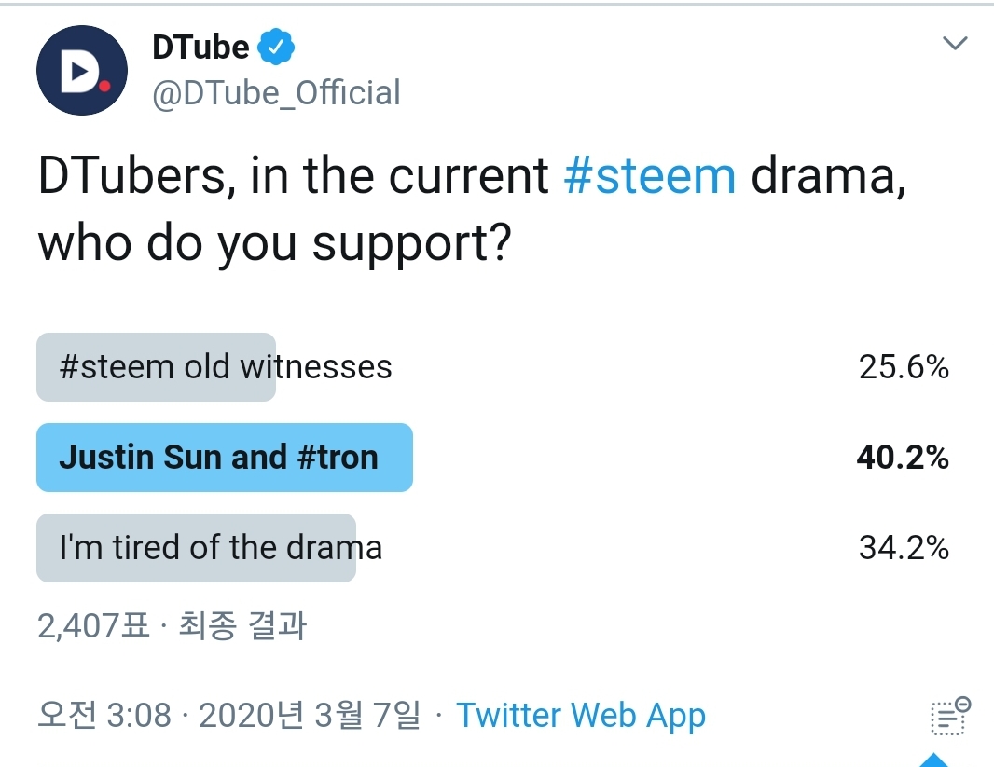Click the 2020년 3월 7일 tweet date
Screen dimensions: 994x767
click(x=309, y=716)
